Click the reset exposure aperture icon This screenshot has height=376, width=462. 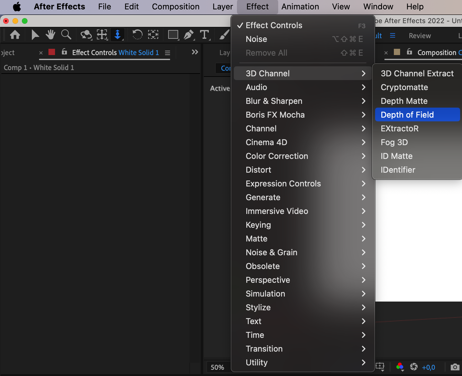(x=414, y=367)
